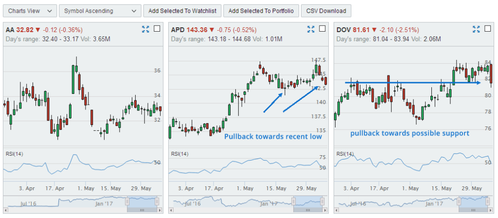Click the AA navigator left range handle
Screen dimensions: 498x218
[127, 201]
